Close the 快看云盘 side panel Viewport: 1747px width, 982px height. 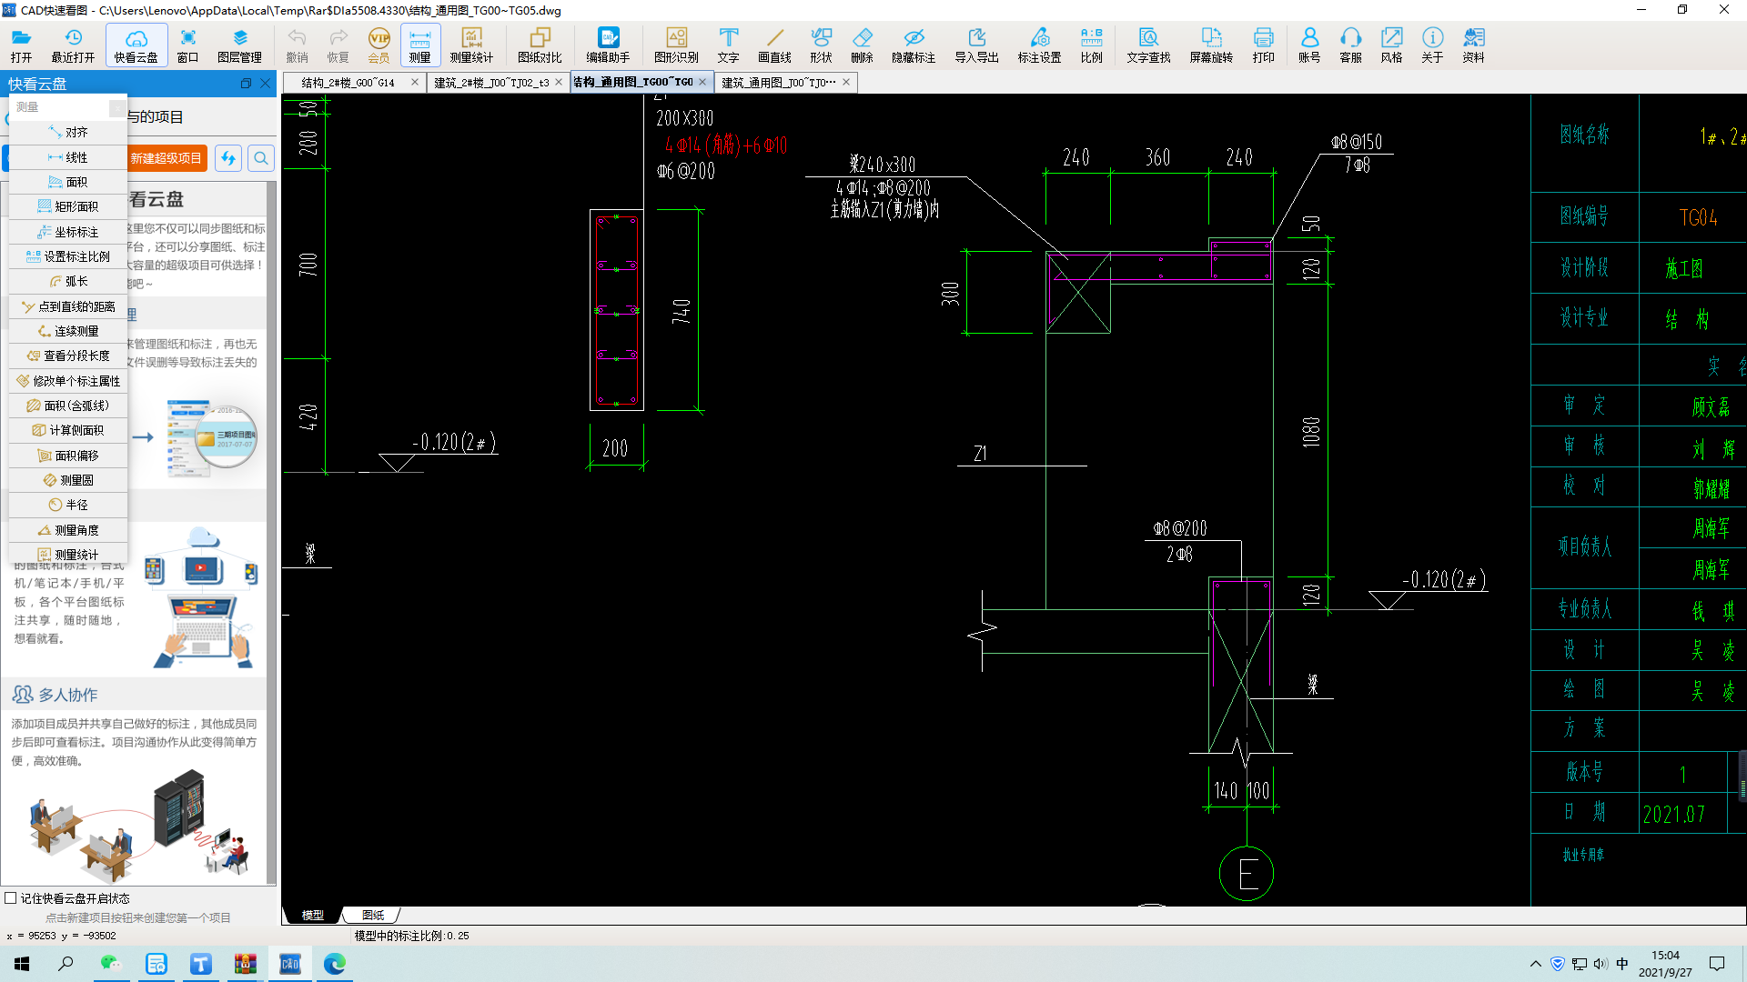pos(266,83)
